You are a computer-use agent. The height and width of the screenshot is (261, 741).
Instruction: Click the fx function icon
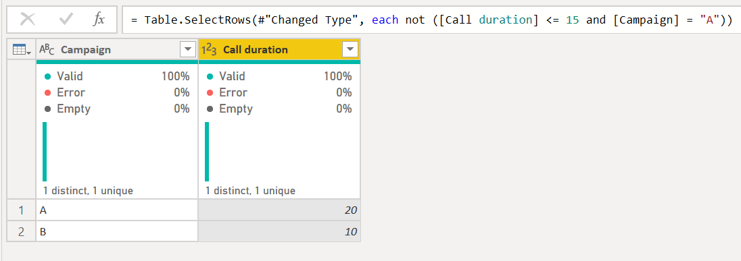pos(99,20)
